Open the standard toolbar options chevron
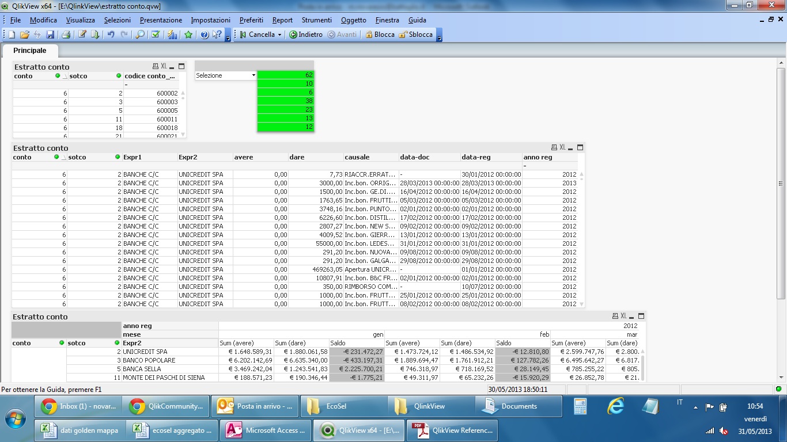 coord(228,35)
